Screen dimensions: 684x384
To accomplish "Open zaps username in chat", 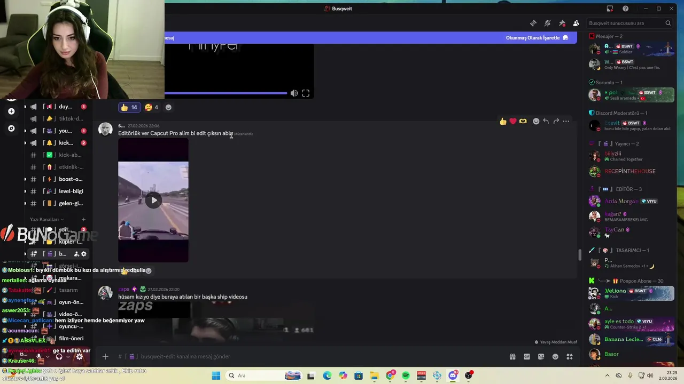I will point(124,289).
